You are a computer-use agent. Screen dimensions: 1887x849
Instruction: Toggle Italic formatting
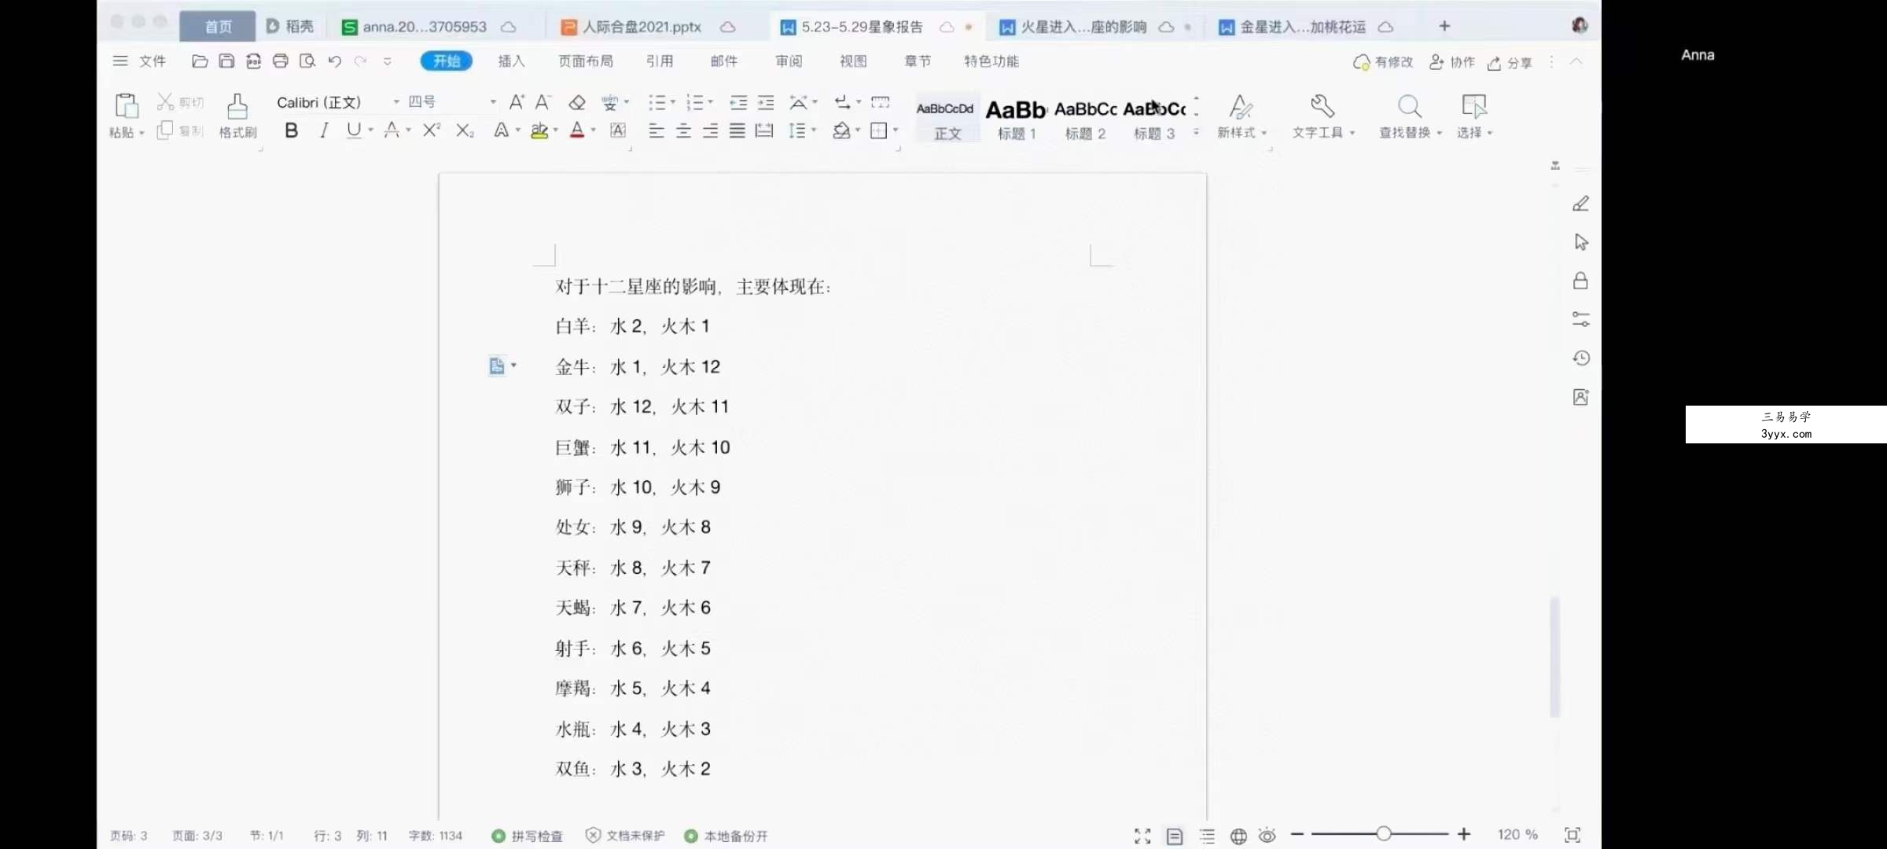point(324,130)
